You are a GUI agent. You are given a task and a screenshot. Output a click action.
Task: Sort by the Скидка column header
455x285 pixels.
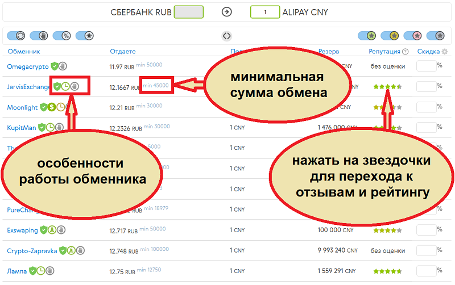point(428,52)
